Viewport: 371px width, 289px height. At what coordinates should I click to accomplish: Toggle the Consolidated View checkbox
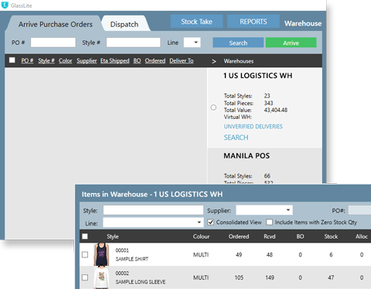[x=211, y=222]
